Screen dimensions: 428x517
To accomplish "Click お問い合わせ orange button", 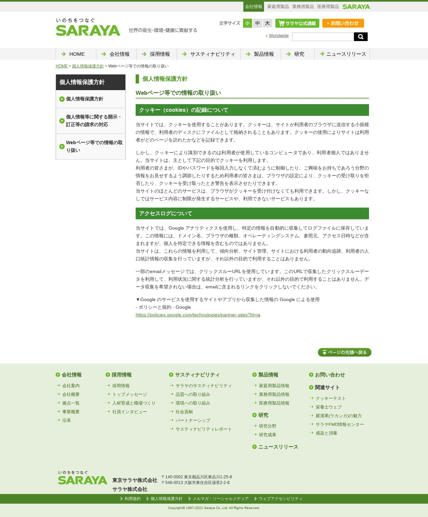I will tap(343, 23).
